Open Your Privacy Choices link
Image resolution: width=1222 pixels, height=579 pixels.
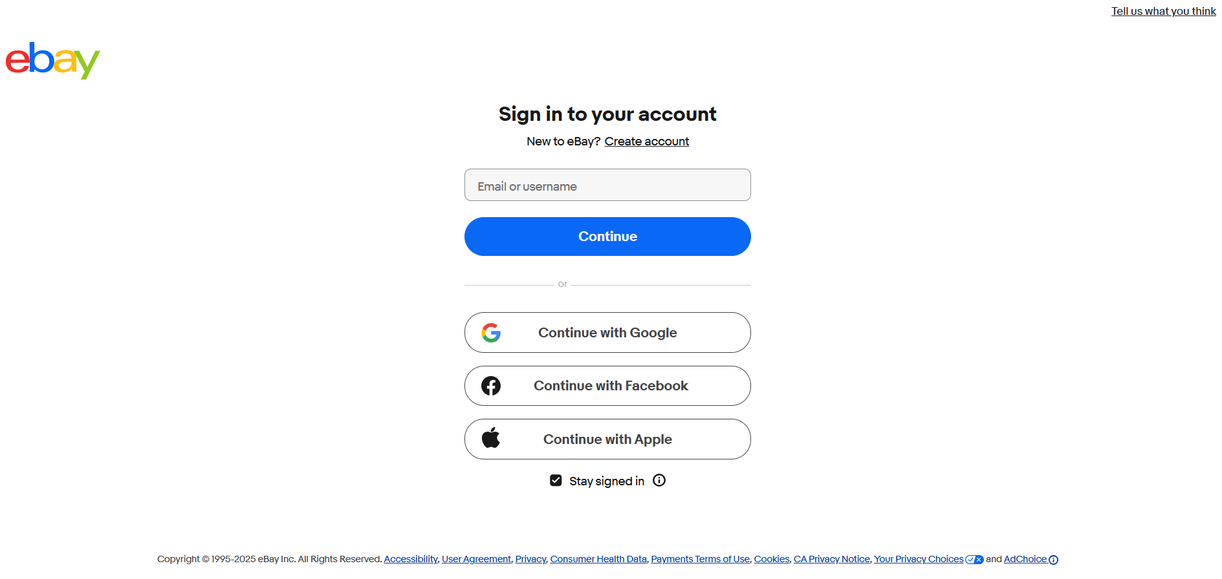coord(919,559)
